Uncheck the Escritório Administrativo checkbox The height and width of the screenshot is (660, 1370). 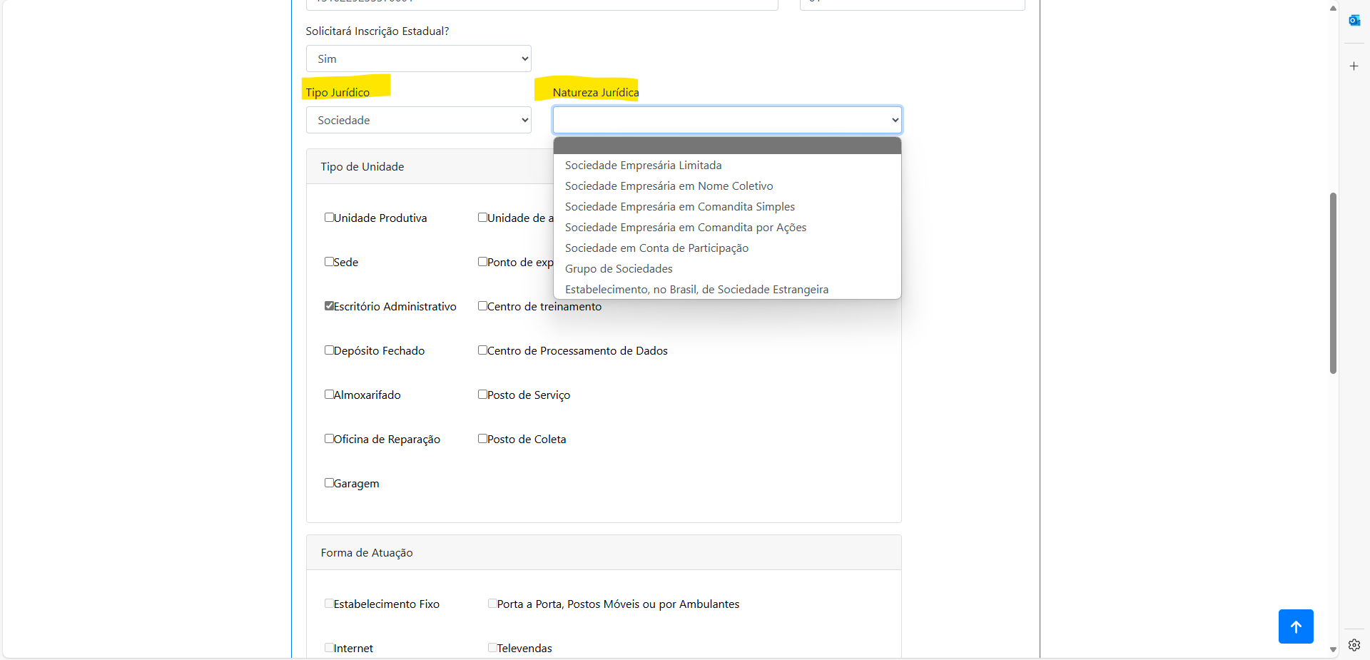[329, 306]
